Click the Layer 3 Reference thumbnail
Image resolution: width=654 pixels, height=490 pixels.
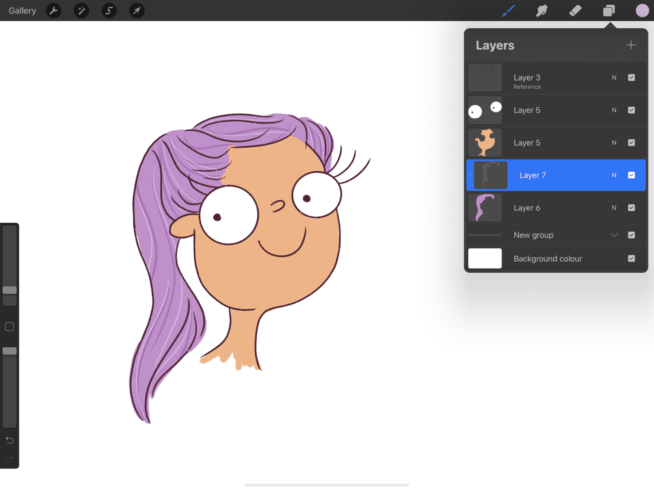click(485, 77)
